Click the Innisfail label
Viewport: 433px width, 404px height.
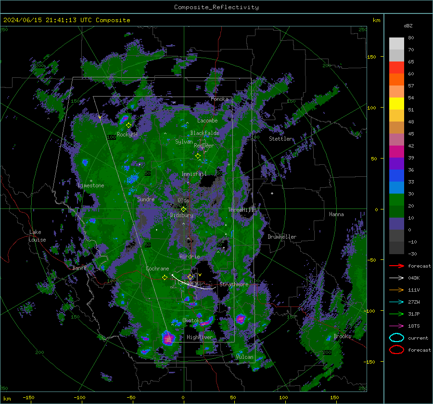coord(194,174)
